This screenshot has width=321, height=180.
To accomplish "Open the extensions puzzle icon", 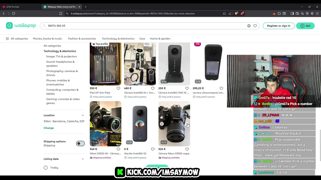I will click(x=279, y=13).
